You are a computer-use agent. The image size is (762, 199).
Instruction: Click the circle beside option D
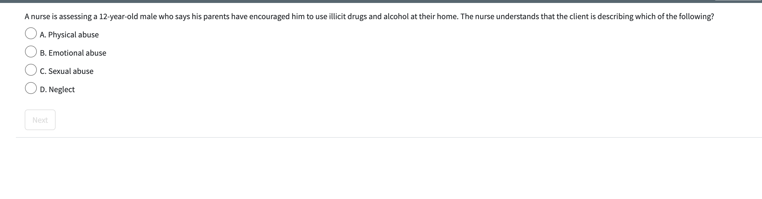coord(31,88)
